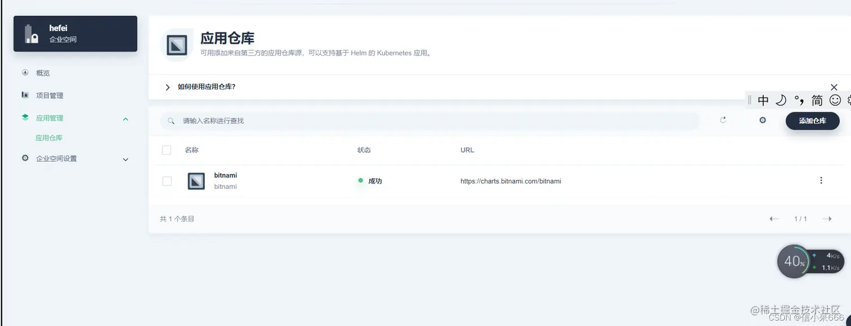Click the URL column header
851x326 pixels.
pos(467,150)
